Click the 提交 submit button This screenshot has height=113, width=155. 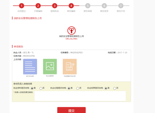click(72, 110)
